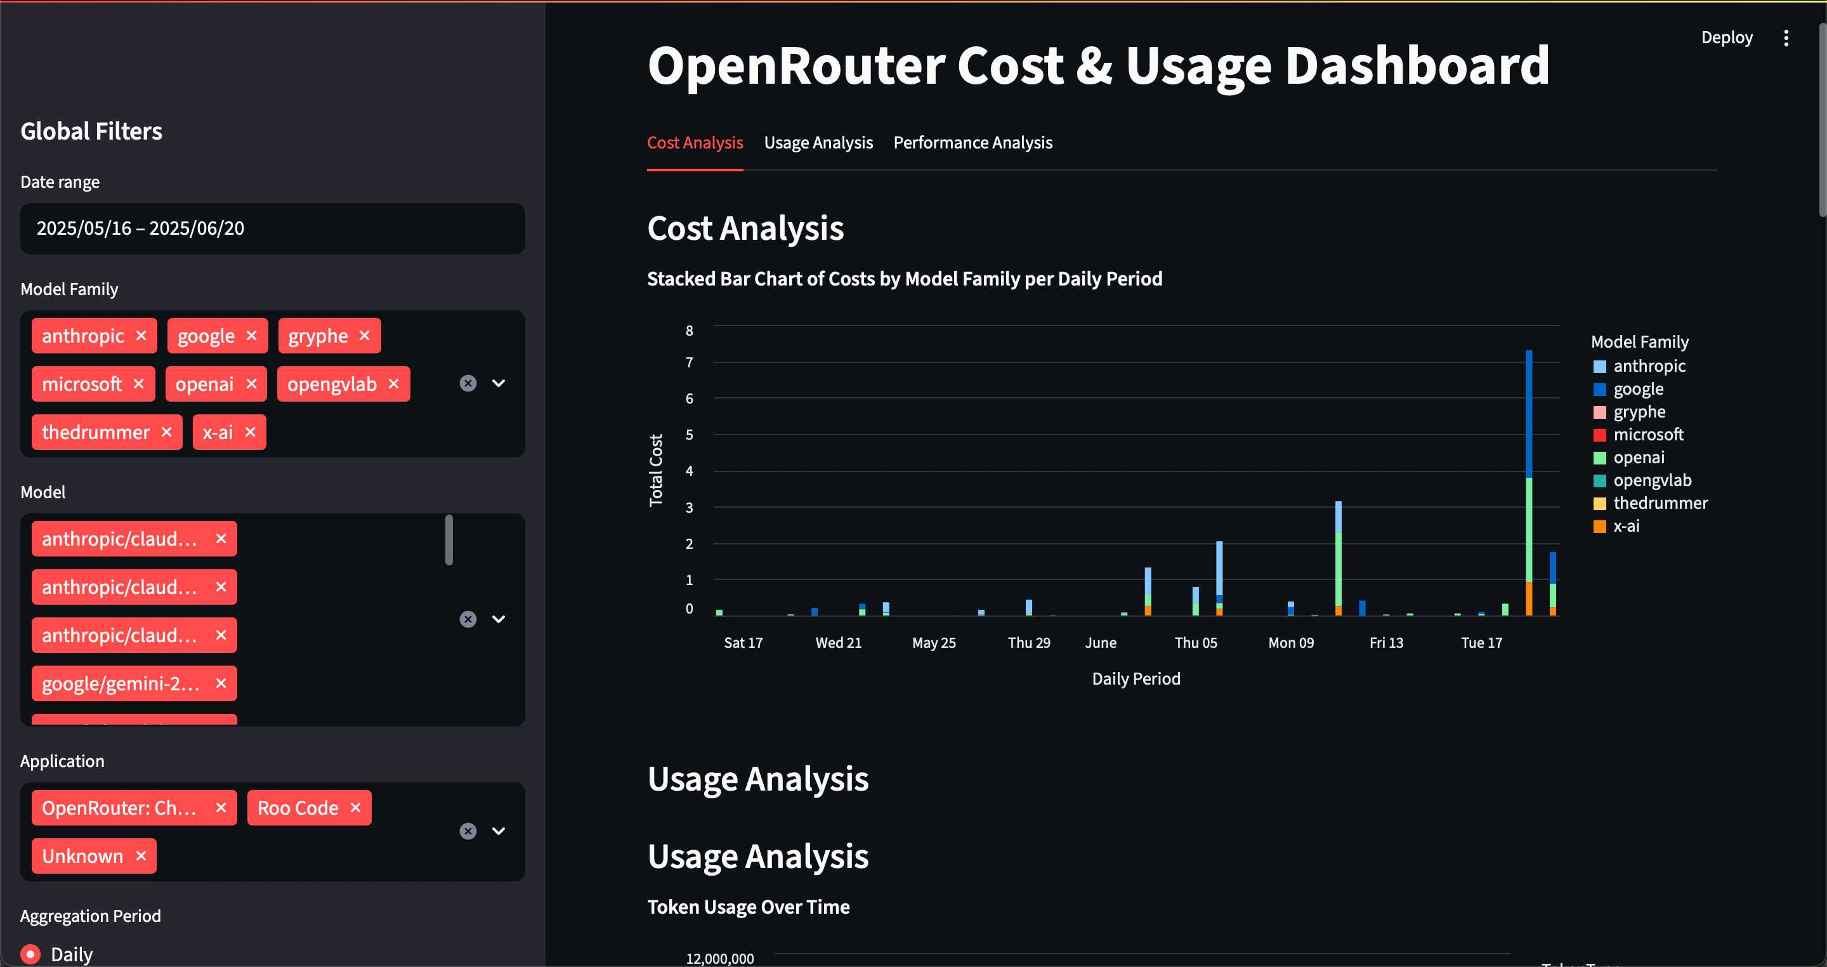The width and height of the screenshot is (1827, 967).
Task: Expand the Model dropdown list
Action: 499,619
